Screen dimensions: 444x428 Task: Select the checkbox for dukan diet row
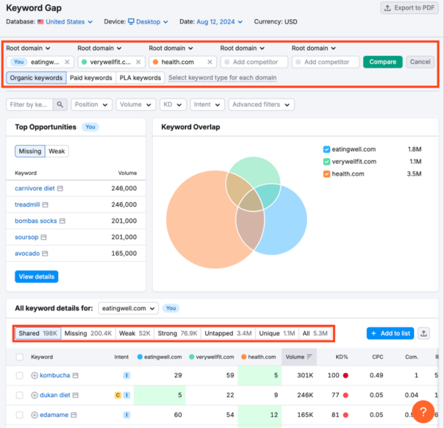(x=19, y=396)
